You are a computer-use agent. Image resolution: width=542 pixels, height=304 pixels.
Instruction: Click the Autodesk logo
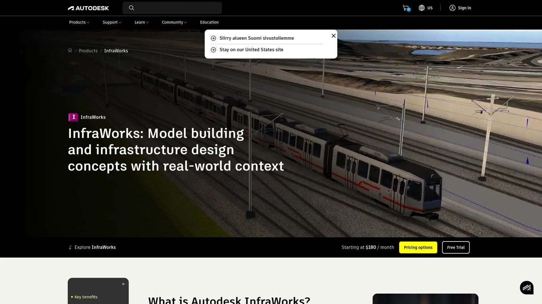click(88, 8)
